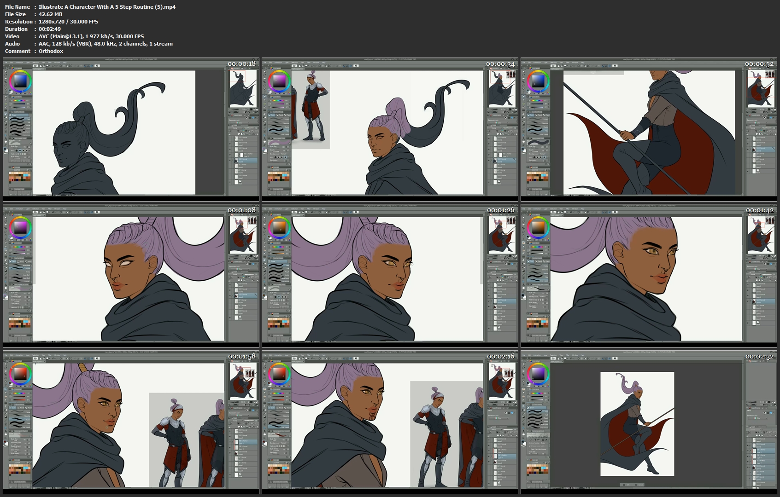Open the File menu in the 00:00:18 frame

pyautogui.click(x=6, y=63)
